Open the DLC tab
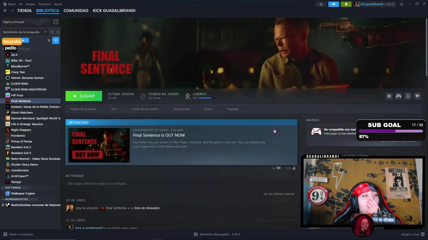The width and height of the screenshot is (428, 240). tap(114, 109)
